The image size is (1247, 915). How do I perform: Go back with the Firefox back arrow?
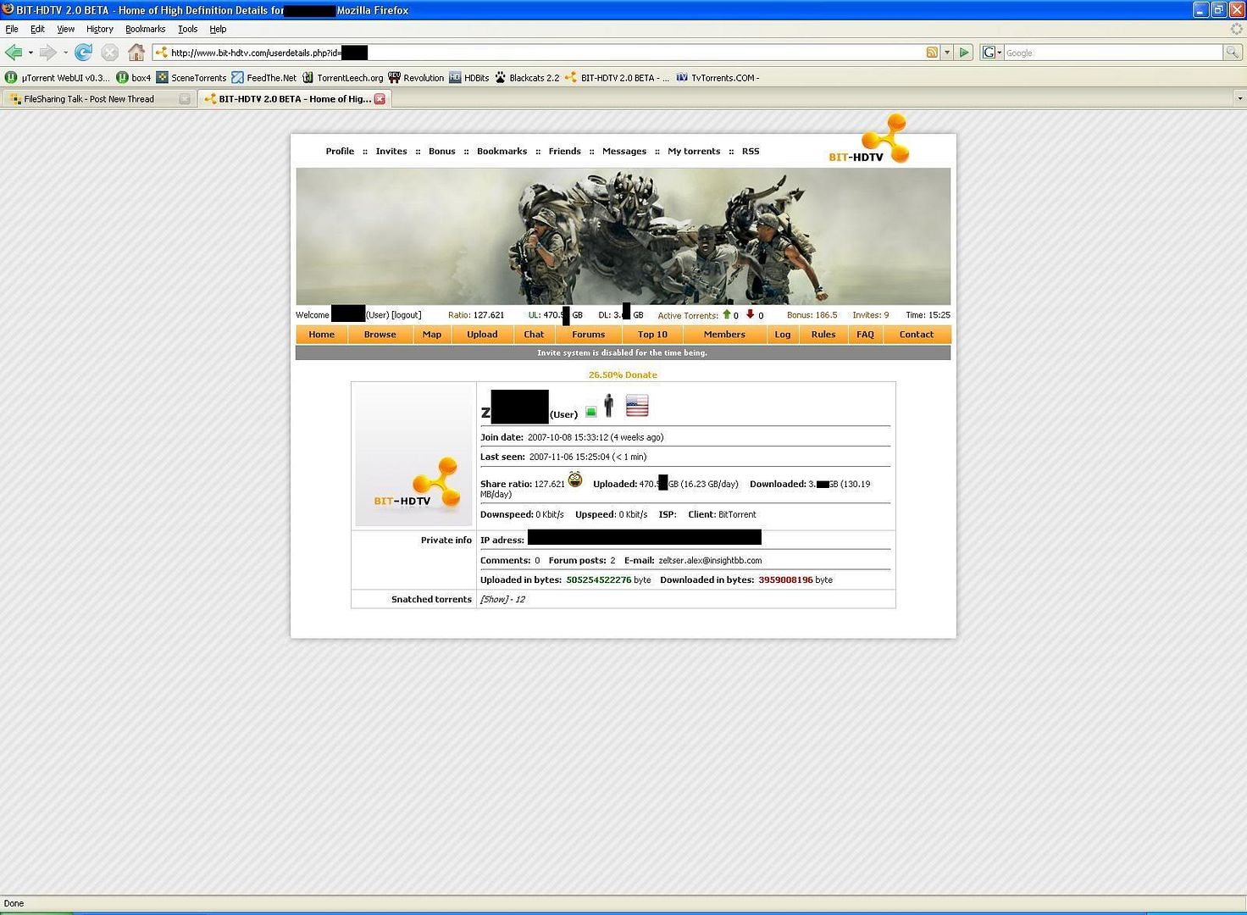click(14, 53)
